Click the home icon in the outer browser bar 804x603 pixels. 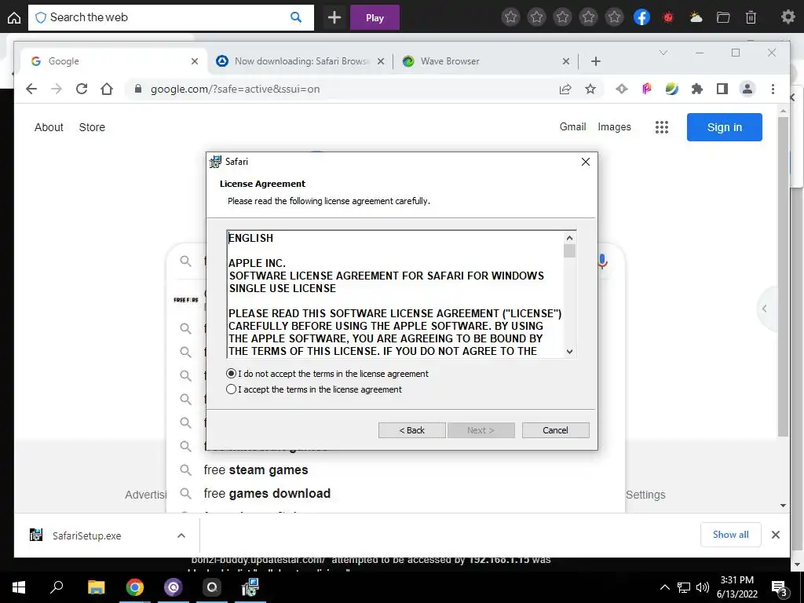(14, 18)
